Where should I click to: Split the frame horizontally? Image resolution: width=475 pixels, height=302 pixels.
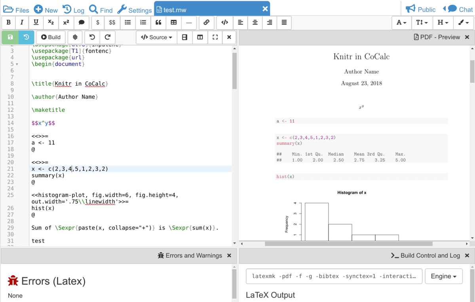(184, 37)
